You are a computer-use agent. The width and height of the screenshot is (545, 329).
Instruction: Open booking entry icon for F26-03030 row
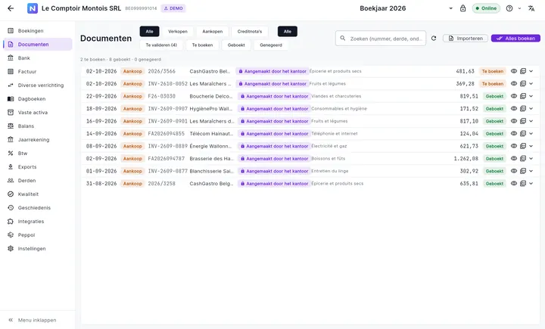click(x=523, y=96)
